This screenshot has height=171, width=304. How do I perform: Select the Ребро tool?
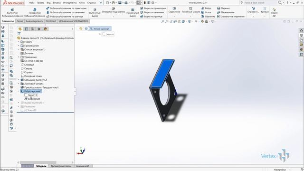tap(206, 9)
